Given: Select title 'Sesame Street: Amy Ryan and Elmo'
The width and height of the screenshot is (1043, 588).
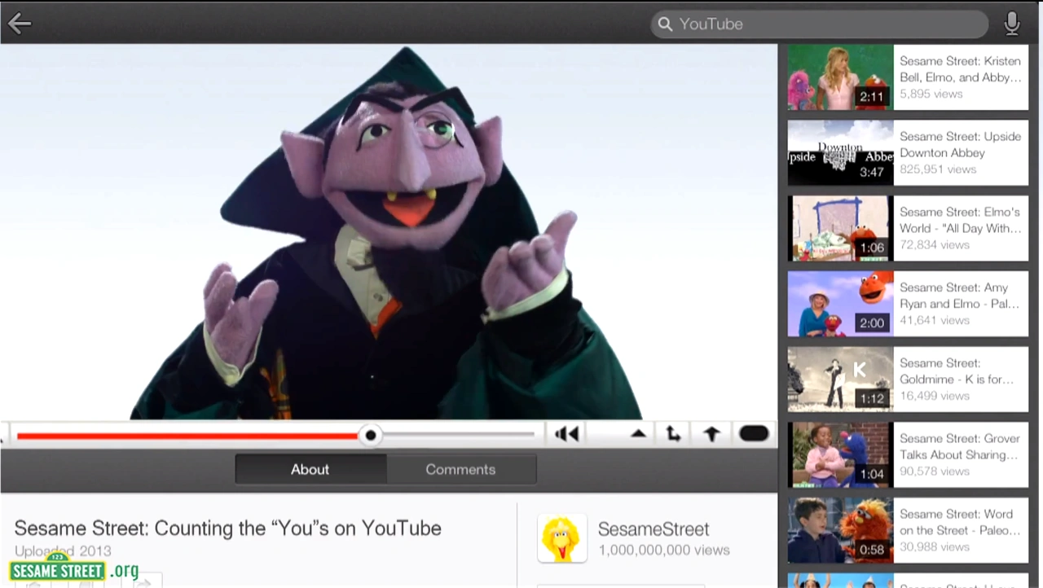Looking at the screenshot, I should pyautogui.click(x=959, y=296).
